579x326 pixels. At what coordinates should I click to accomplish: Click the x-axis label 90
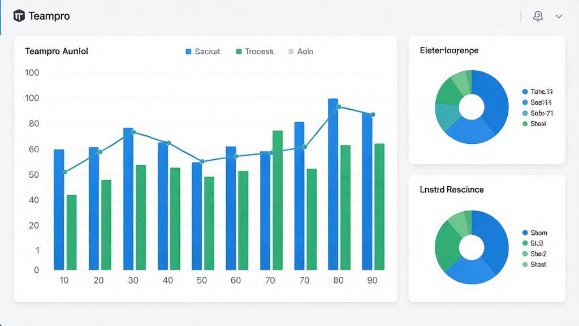pos(372,281)
